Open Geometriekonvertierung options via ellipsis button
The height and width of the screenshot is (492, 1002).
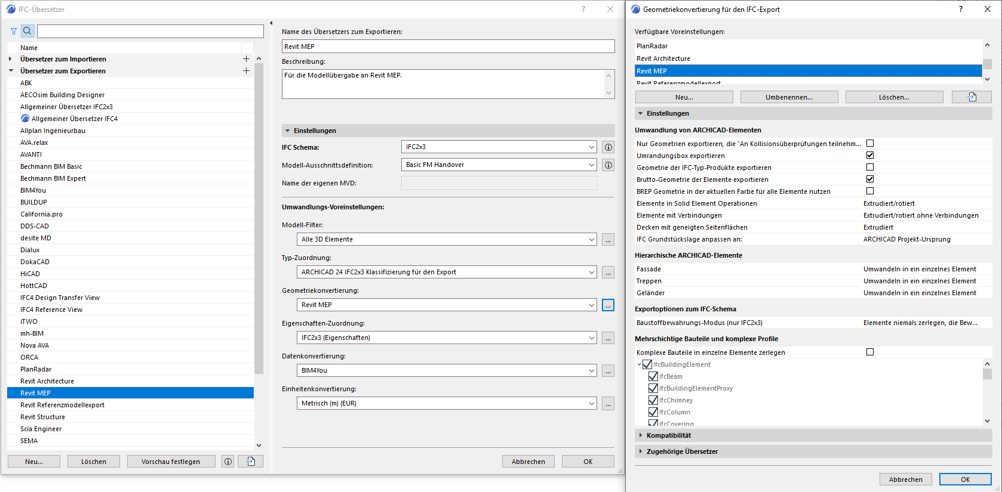click(x=608, y=305)
